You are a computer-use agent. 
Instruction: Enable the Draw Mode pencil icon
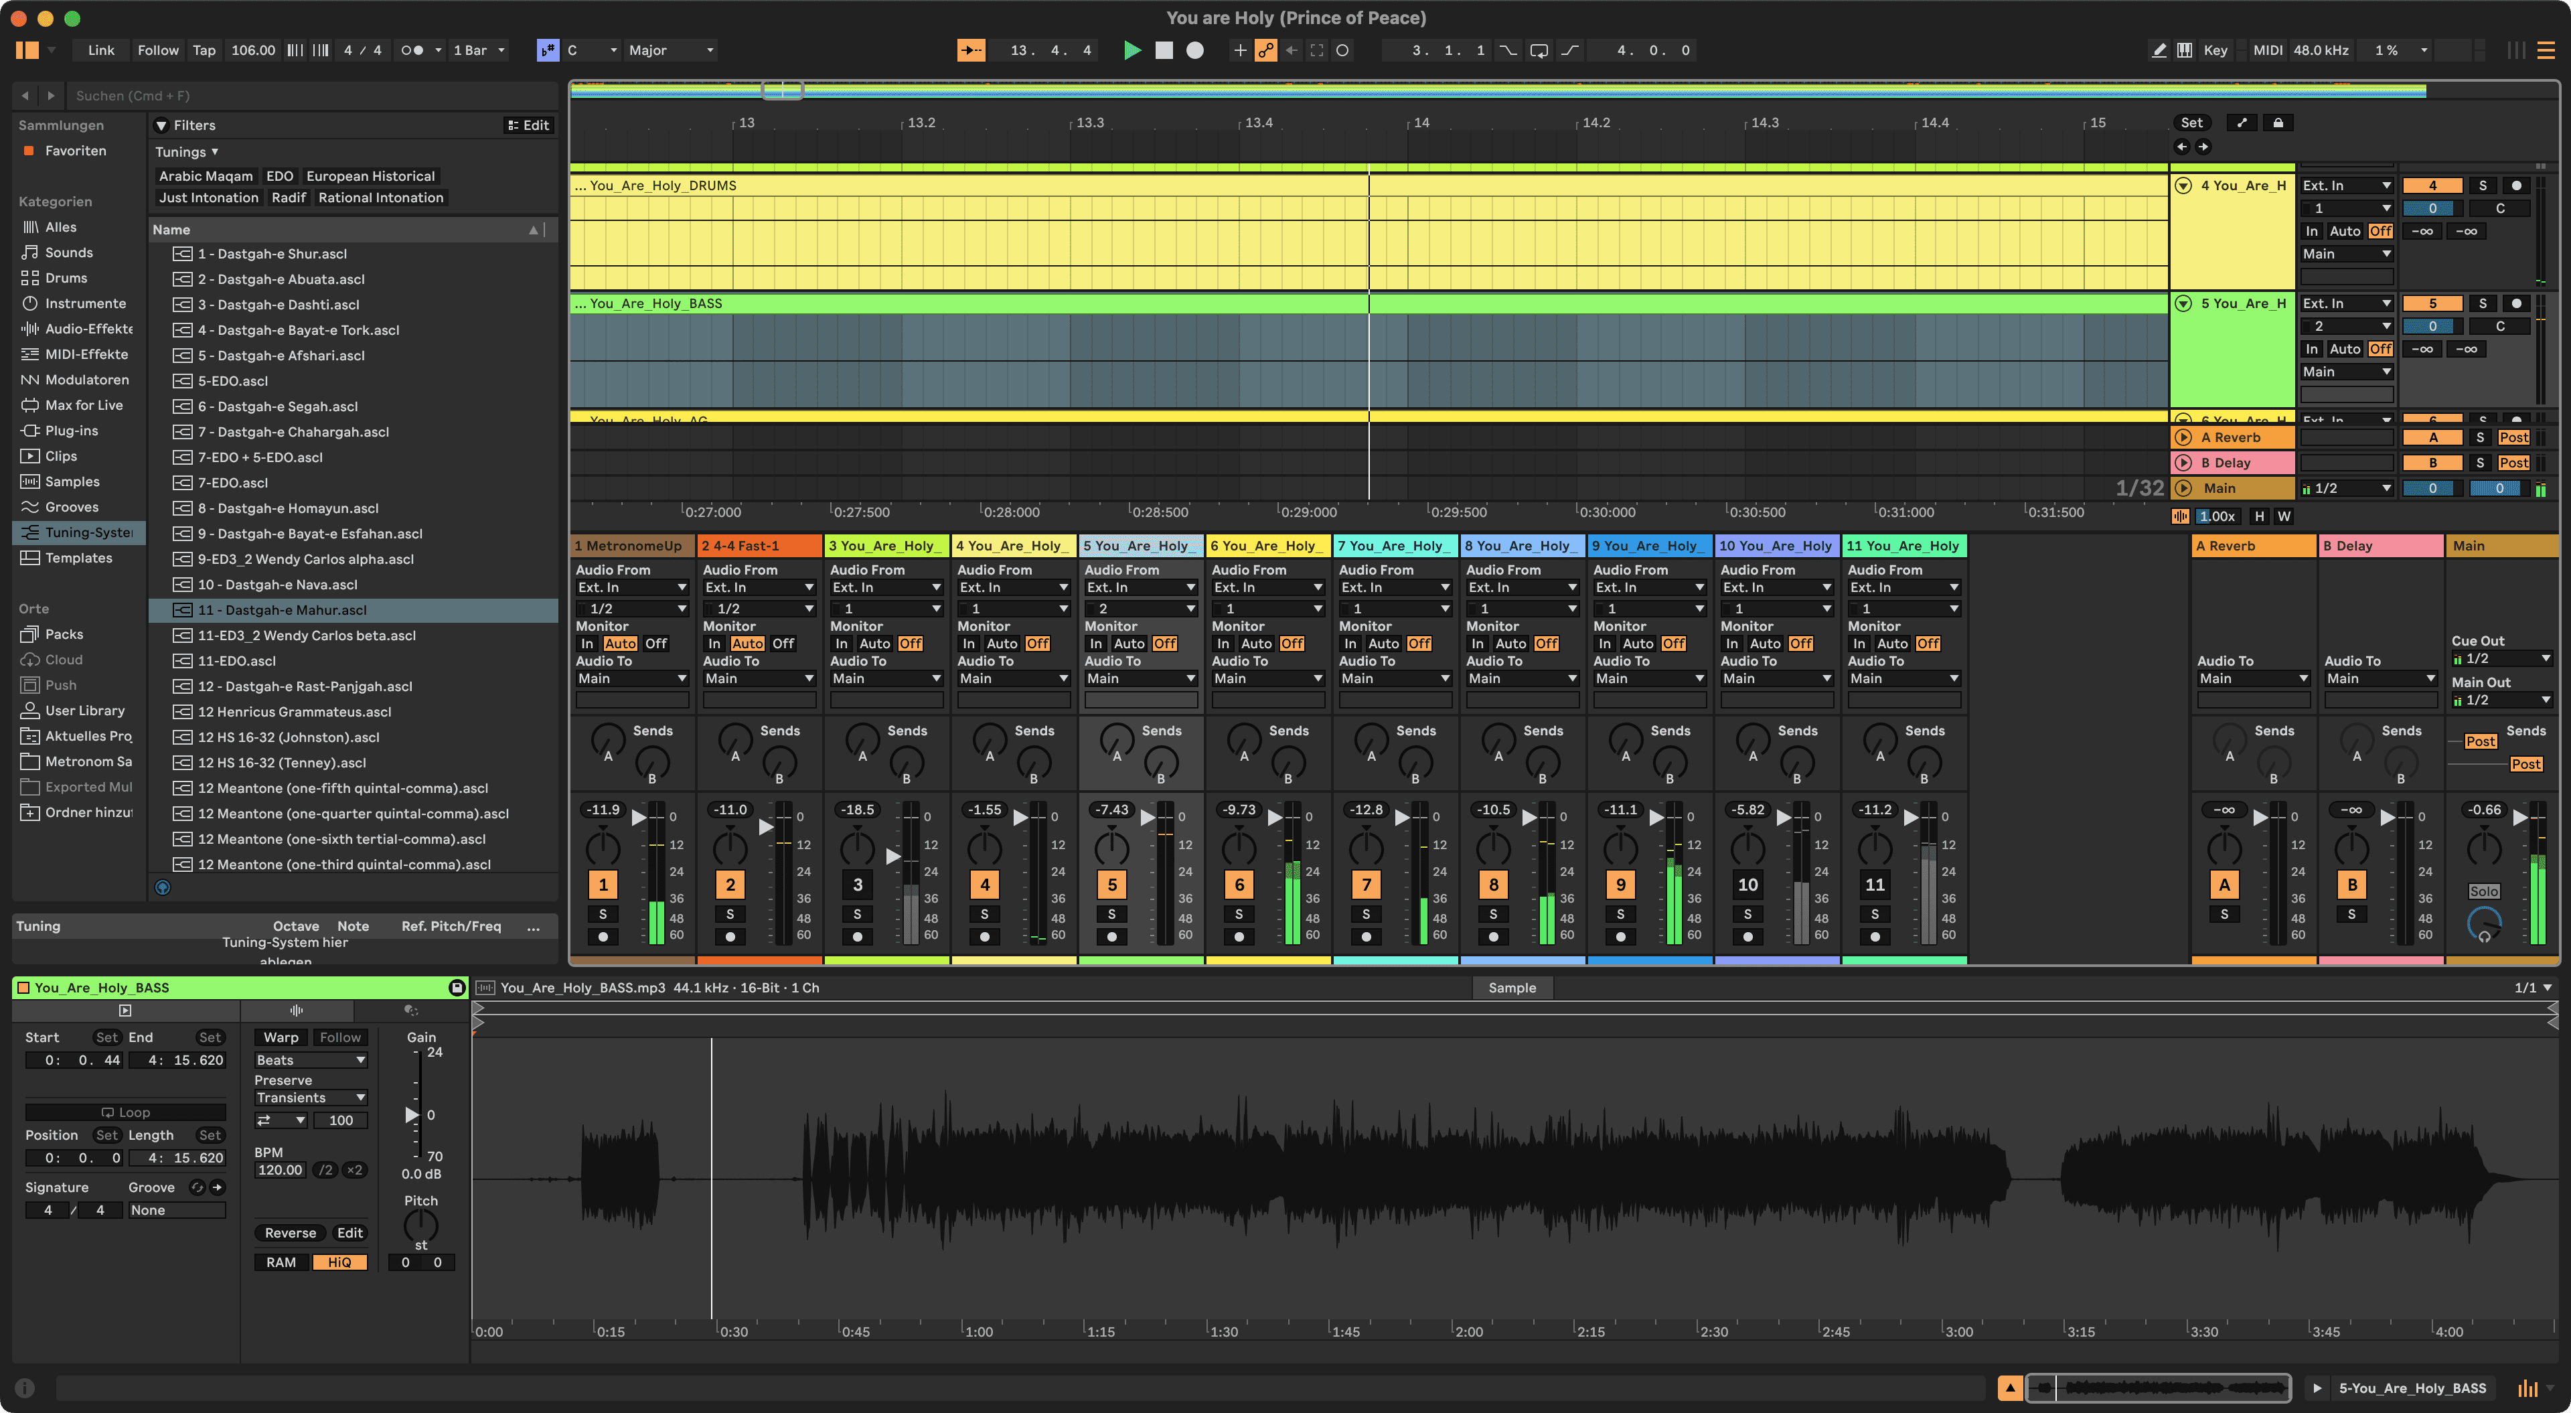click(2159, 50)
